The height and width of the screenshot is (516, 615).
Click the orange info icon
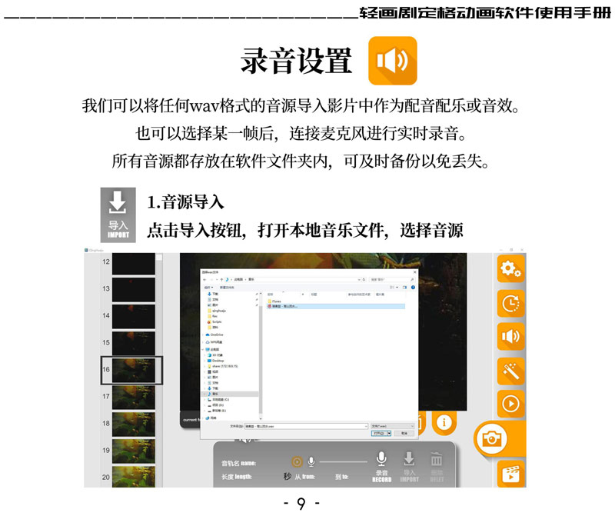(444, 421)
